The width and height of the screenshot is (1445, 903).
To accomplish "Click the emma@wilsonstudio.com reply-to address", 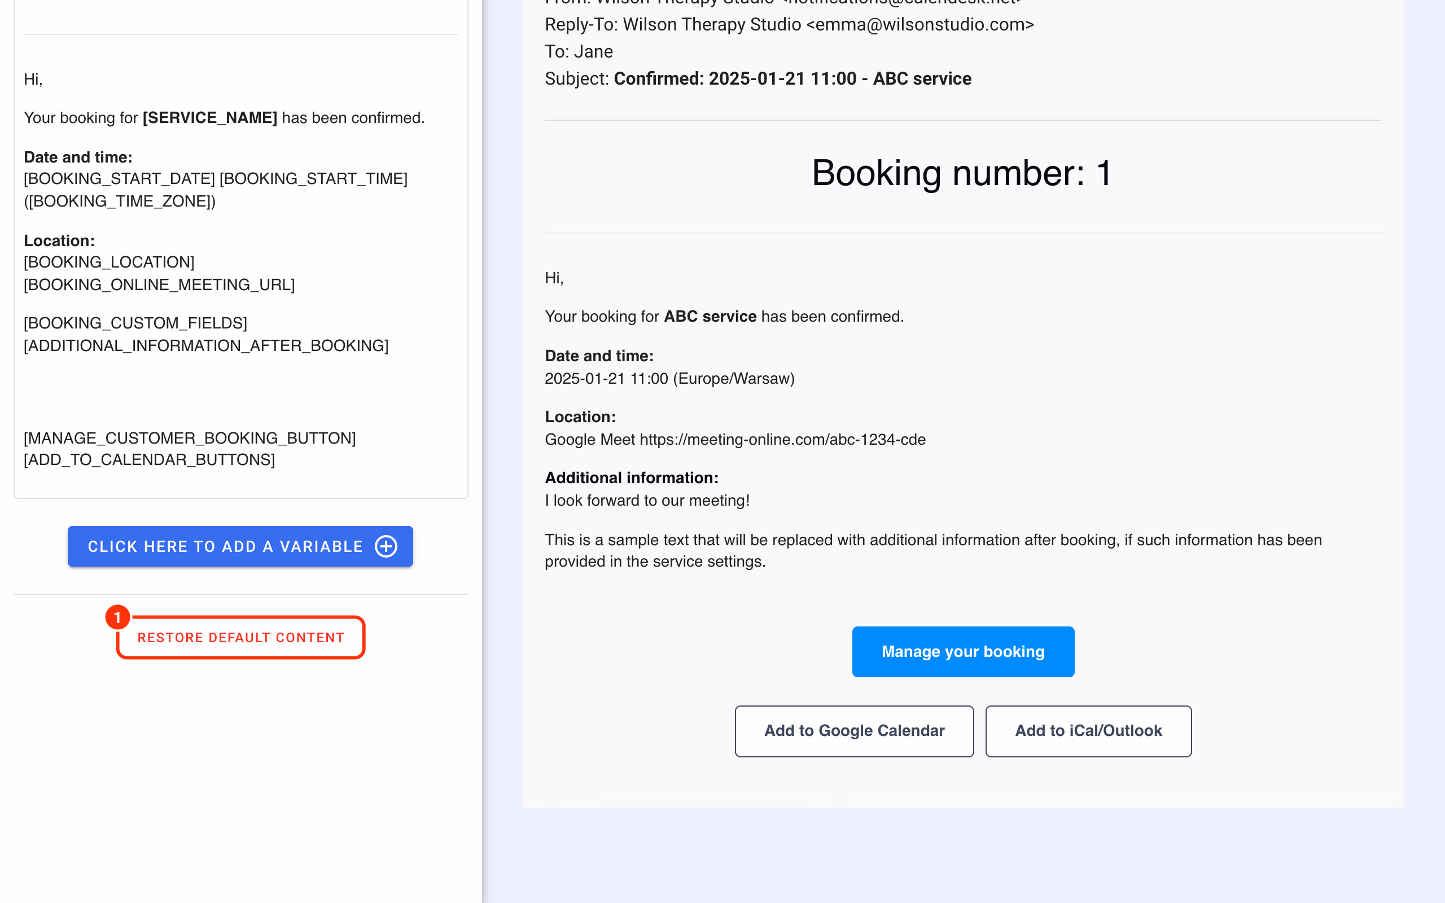I will [925, 24].
